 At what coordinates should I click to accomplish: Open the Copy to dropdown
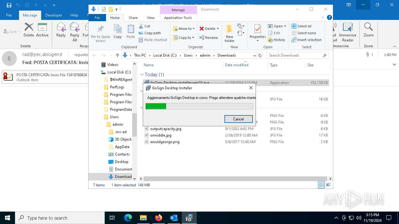(x=184, y=38)
